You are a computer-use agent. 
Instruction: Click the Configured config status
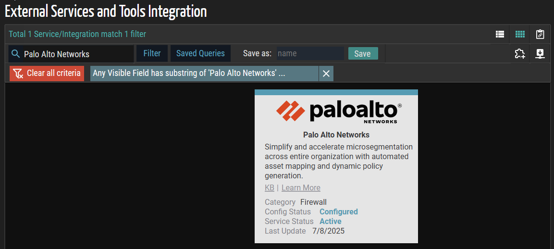[x=338, y=212]
